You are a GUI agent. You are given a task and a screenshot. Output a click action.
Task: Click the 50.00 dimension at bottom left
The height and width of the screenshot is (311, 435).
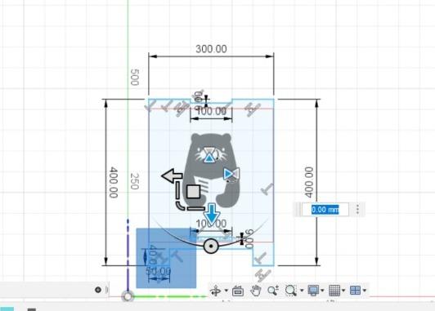pos(159,271)
